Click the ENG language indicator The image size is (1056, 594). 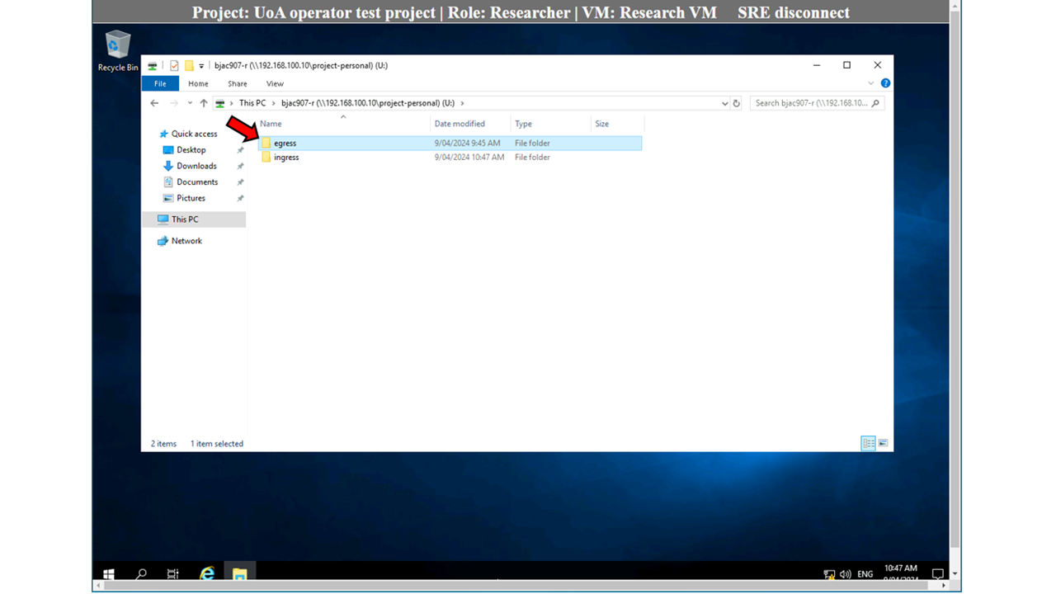pyautogui.click(x=865, y=574)
